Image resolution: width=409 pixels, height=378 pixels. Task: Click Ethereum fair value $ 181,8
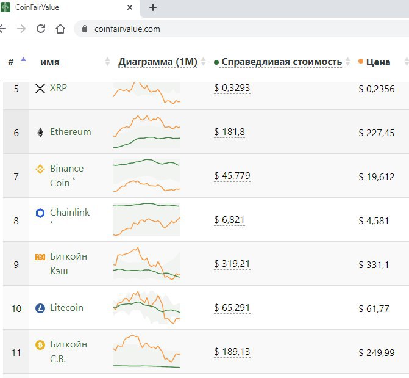pos(229,132)
